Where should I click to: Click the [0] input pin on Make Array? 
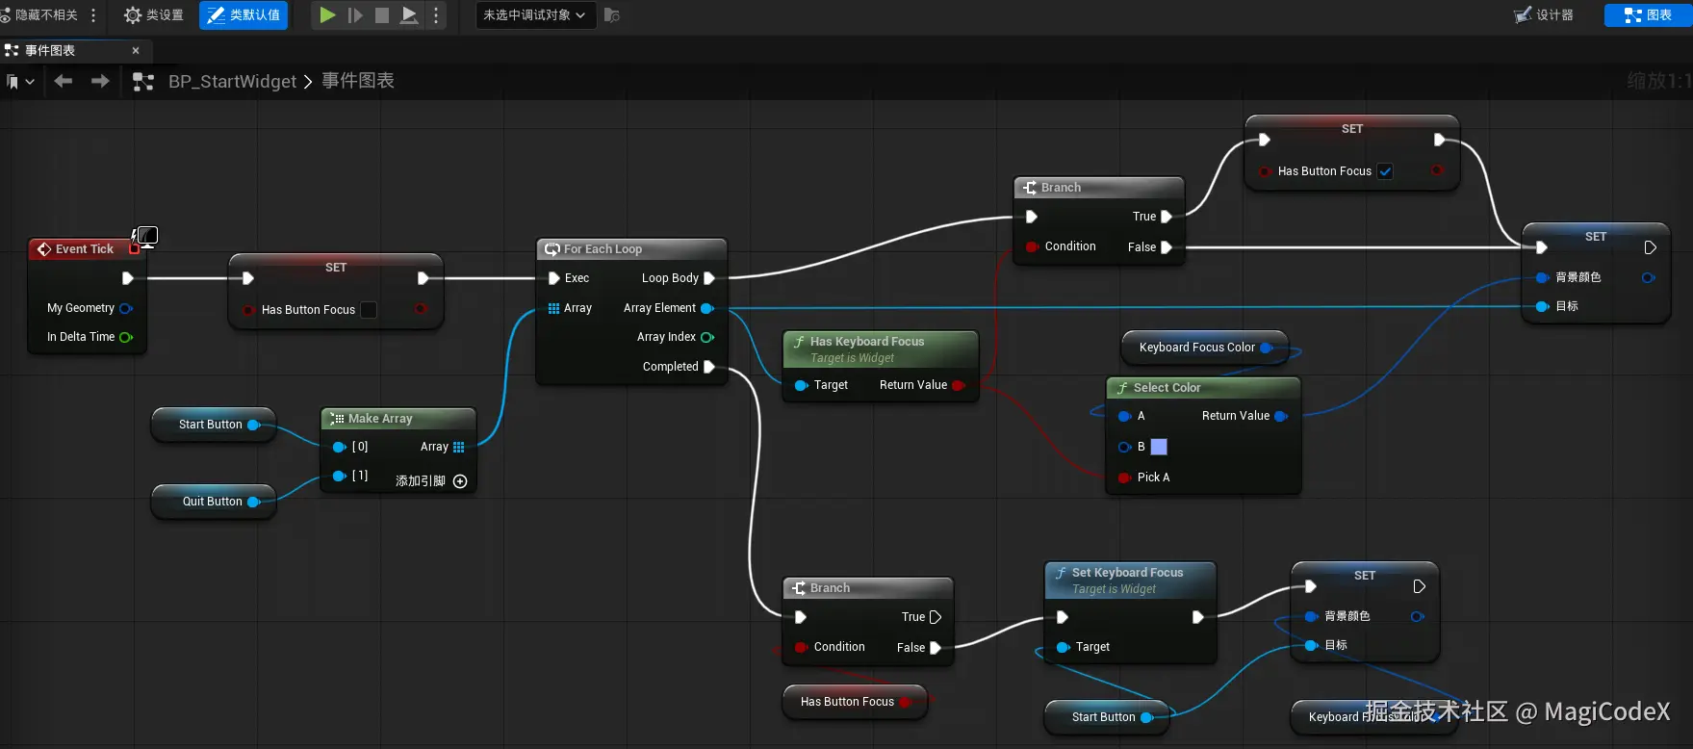click(x=339, y=447)
